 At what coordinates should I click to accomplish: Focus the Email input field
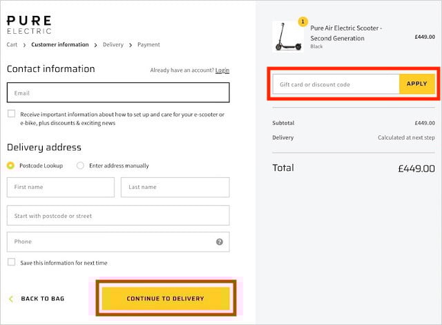(x=118, y=93)
